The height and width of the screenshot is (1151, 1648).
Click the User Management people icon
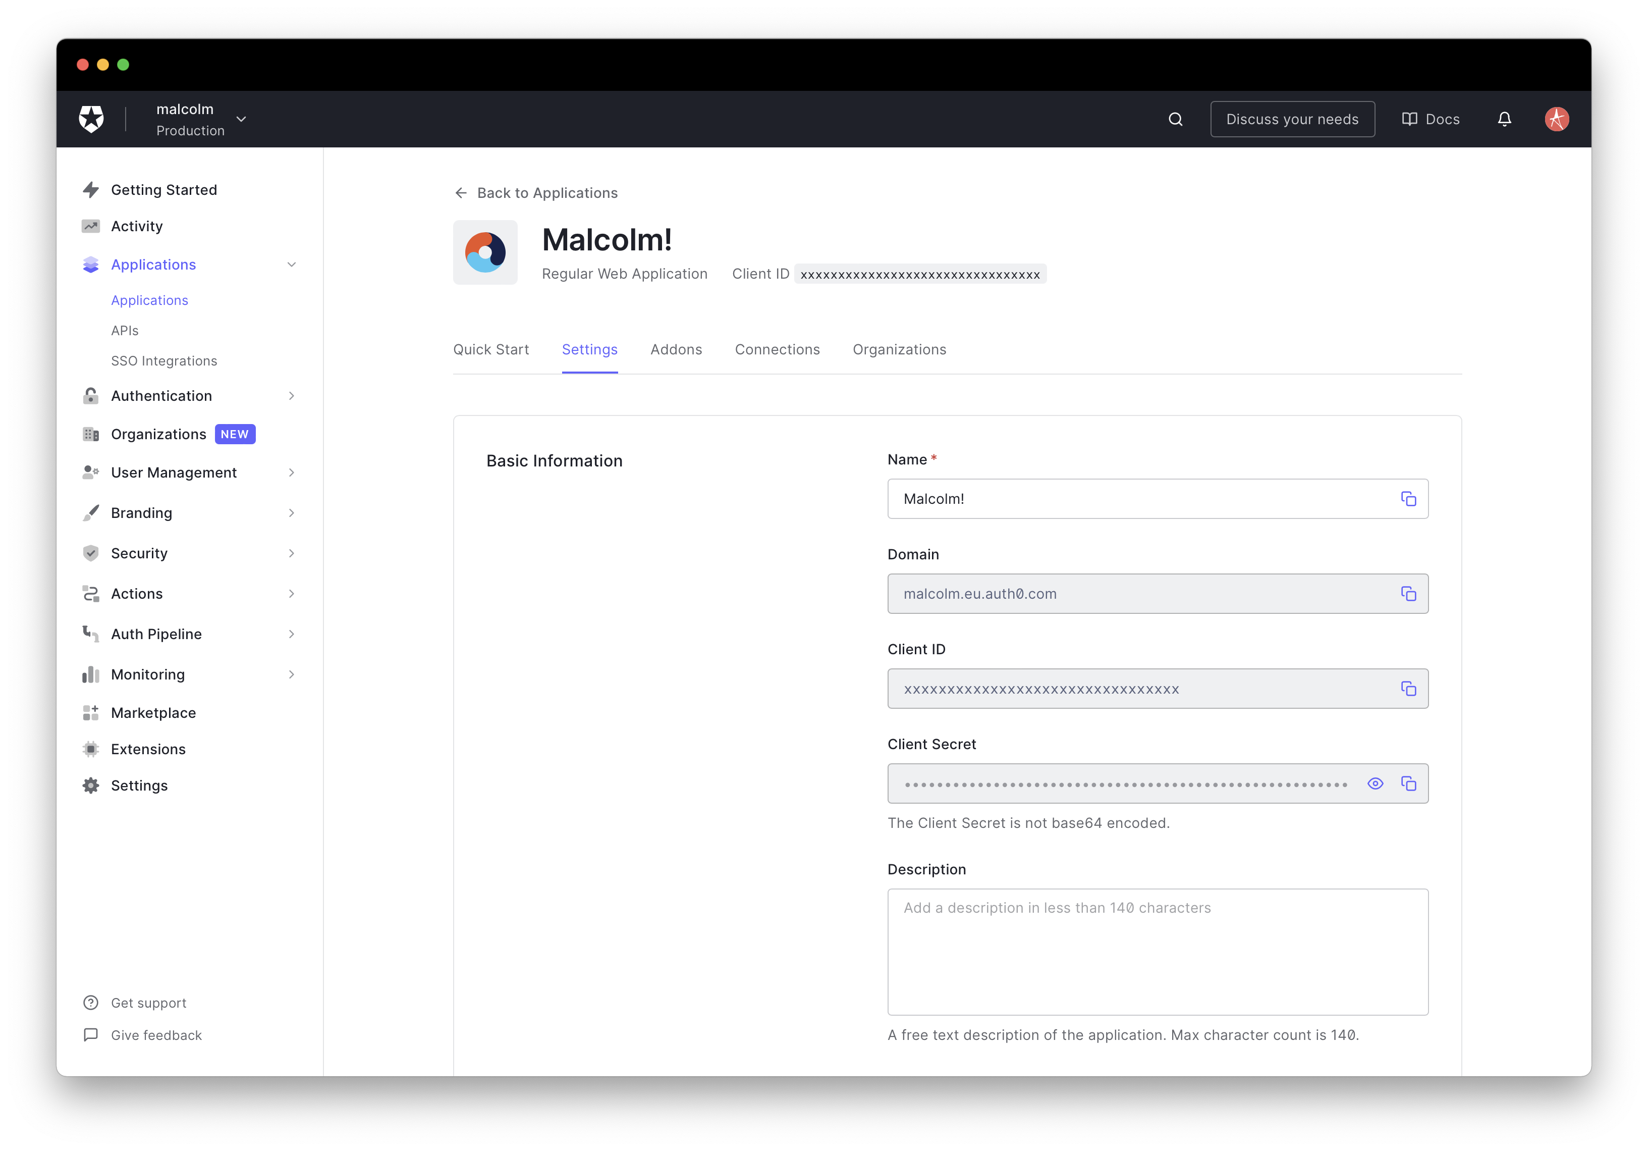coord(90,473)
